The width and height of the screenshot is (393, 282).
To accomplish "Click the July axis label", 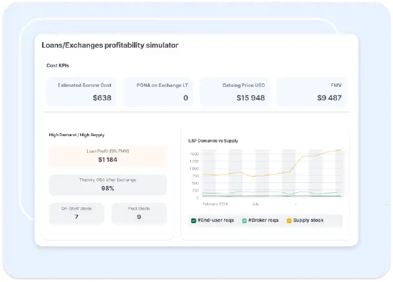I will coord(255,204).
